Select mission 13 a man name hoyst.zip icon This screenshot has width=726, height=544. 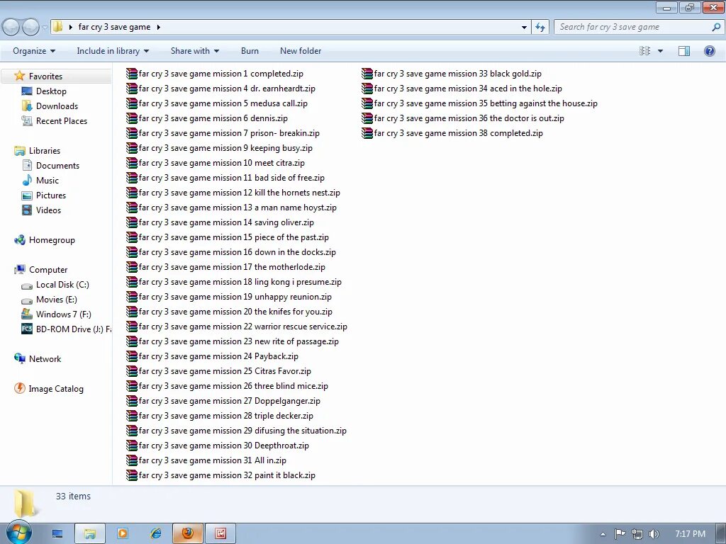[x=131, y=208]
